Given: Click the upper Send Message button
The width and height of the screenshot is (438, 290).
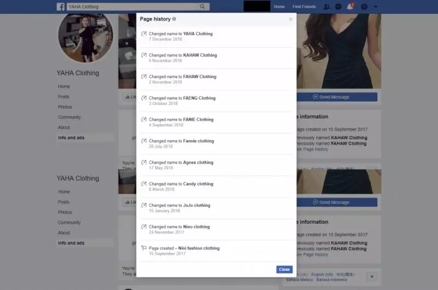Looking at the screenshot, I should [337, 97].
